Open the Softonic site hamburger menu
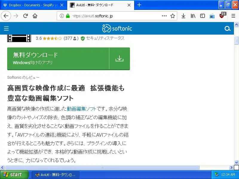Screen dimensions: 239x179 (6, 28)
